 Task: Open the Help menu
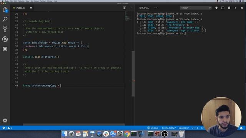55,1
